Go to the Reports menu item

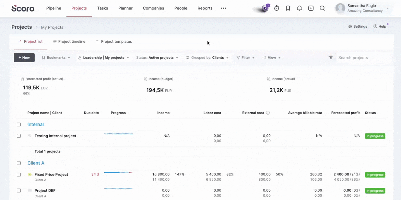(205, 8)
